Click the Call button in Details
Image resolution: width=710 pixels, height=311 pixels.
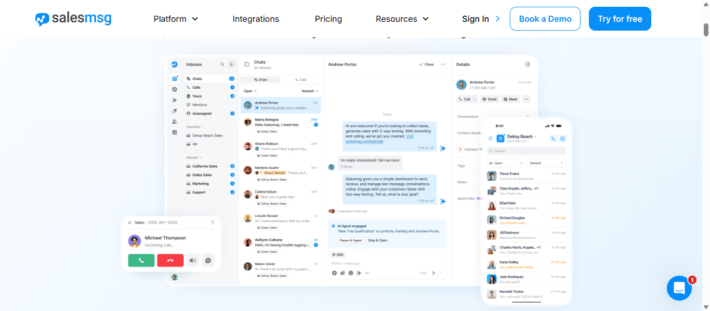tap(465, 99)
